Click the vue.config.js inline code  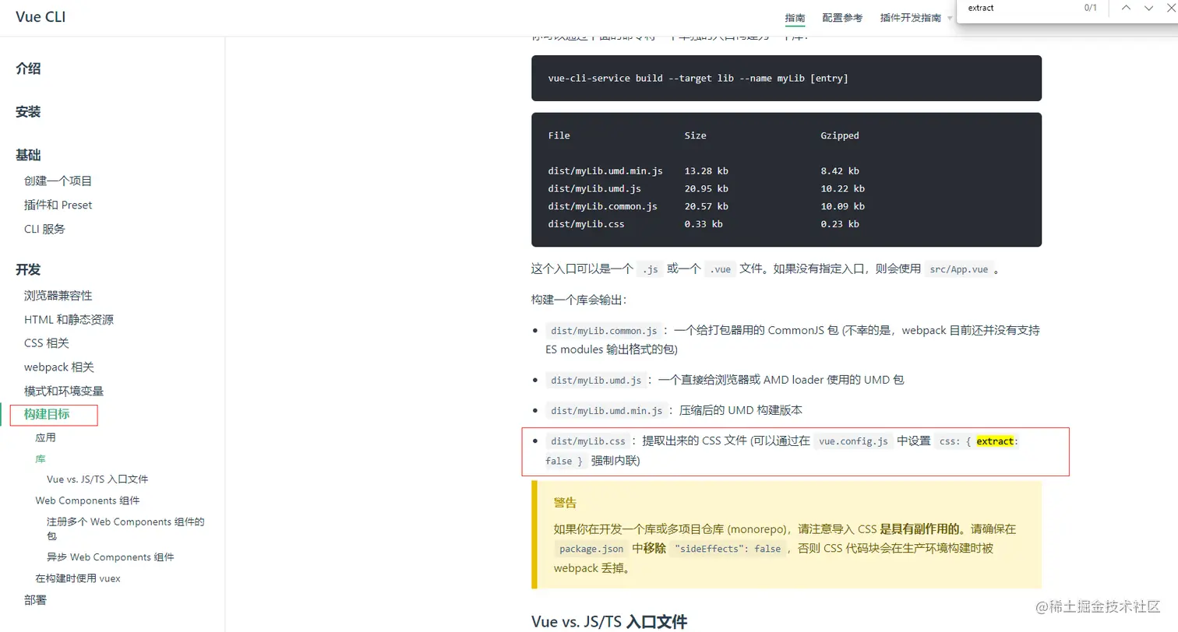point(853,441)
